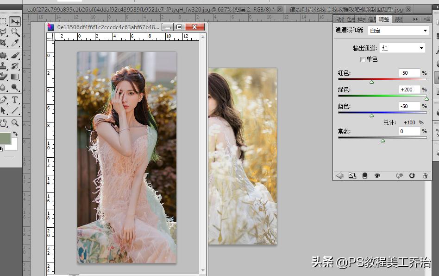Choose the Horizontal Type tool
The image size is (439, 276).
pos(15,99)
